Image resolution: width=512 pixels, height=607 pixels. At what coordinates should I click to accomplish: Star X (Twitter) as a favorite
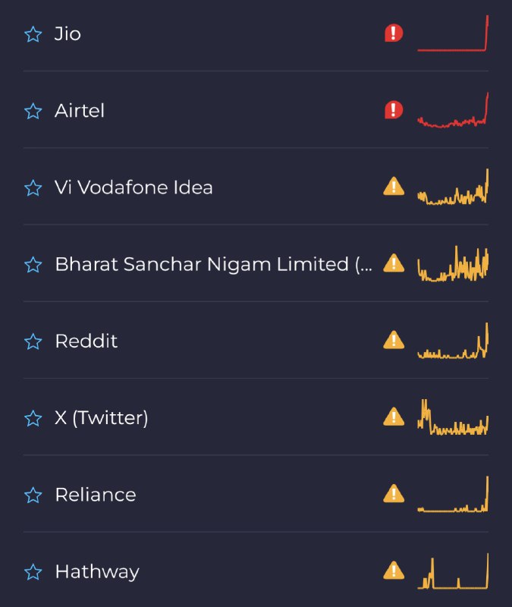tap(33, 419)
